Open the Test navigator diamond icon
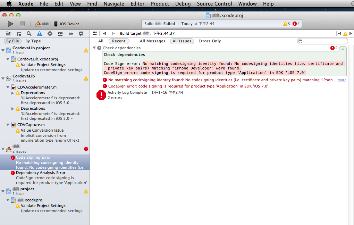This screenshot has width=354, height=225. [x=50, y=34]
